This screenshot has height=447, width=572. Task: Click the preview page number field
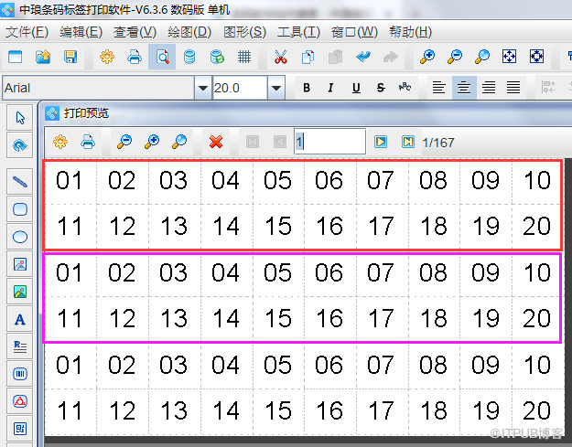(x=330, y=142)
